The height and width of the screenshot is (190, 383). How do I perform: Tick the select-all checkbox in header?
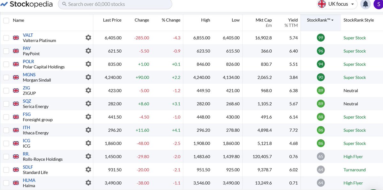pyautogui.click(x=6, y=20)
